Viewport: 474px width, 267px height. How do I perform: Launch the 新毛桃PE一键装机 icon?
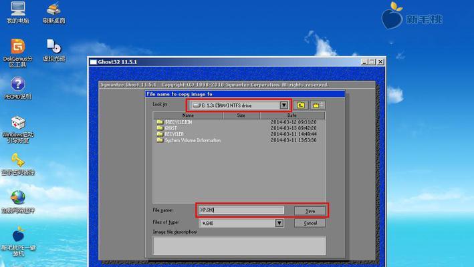pyautogui.click(x=18, y=242)
